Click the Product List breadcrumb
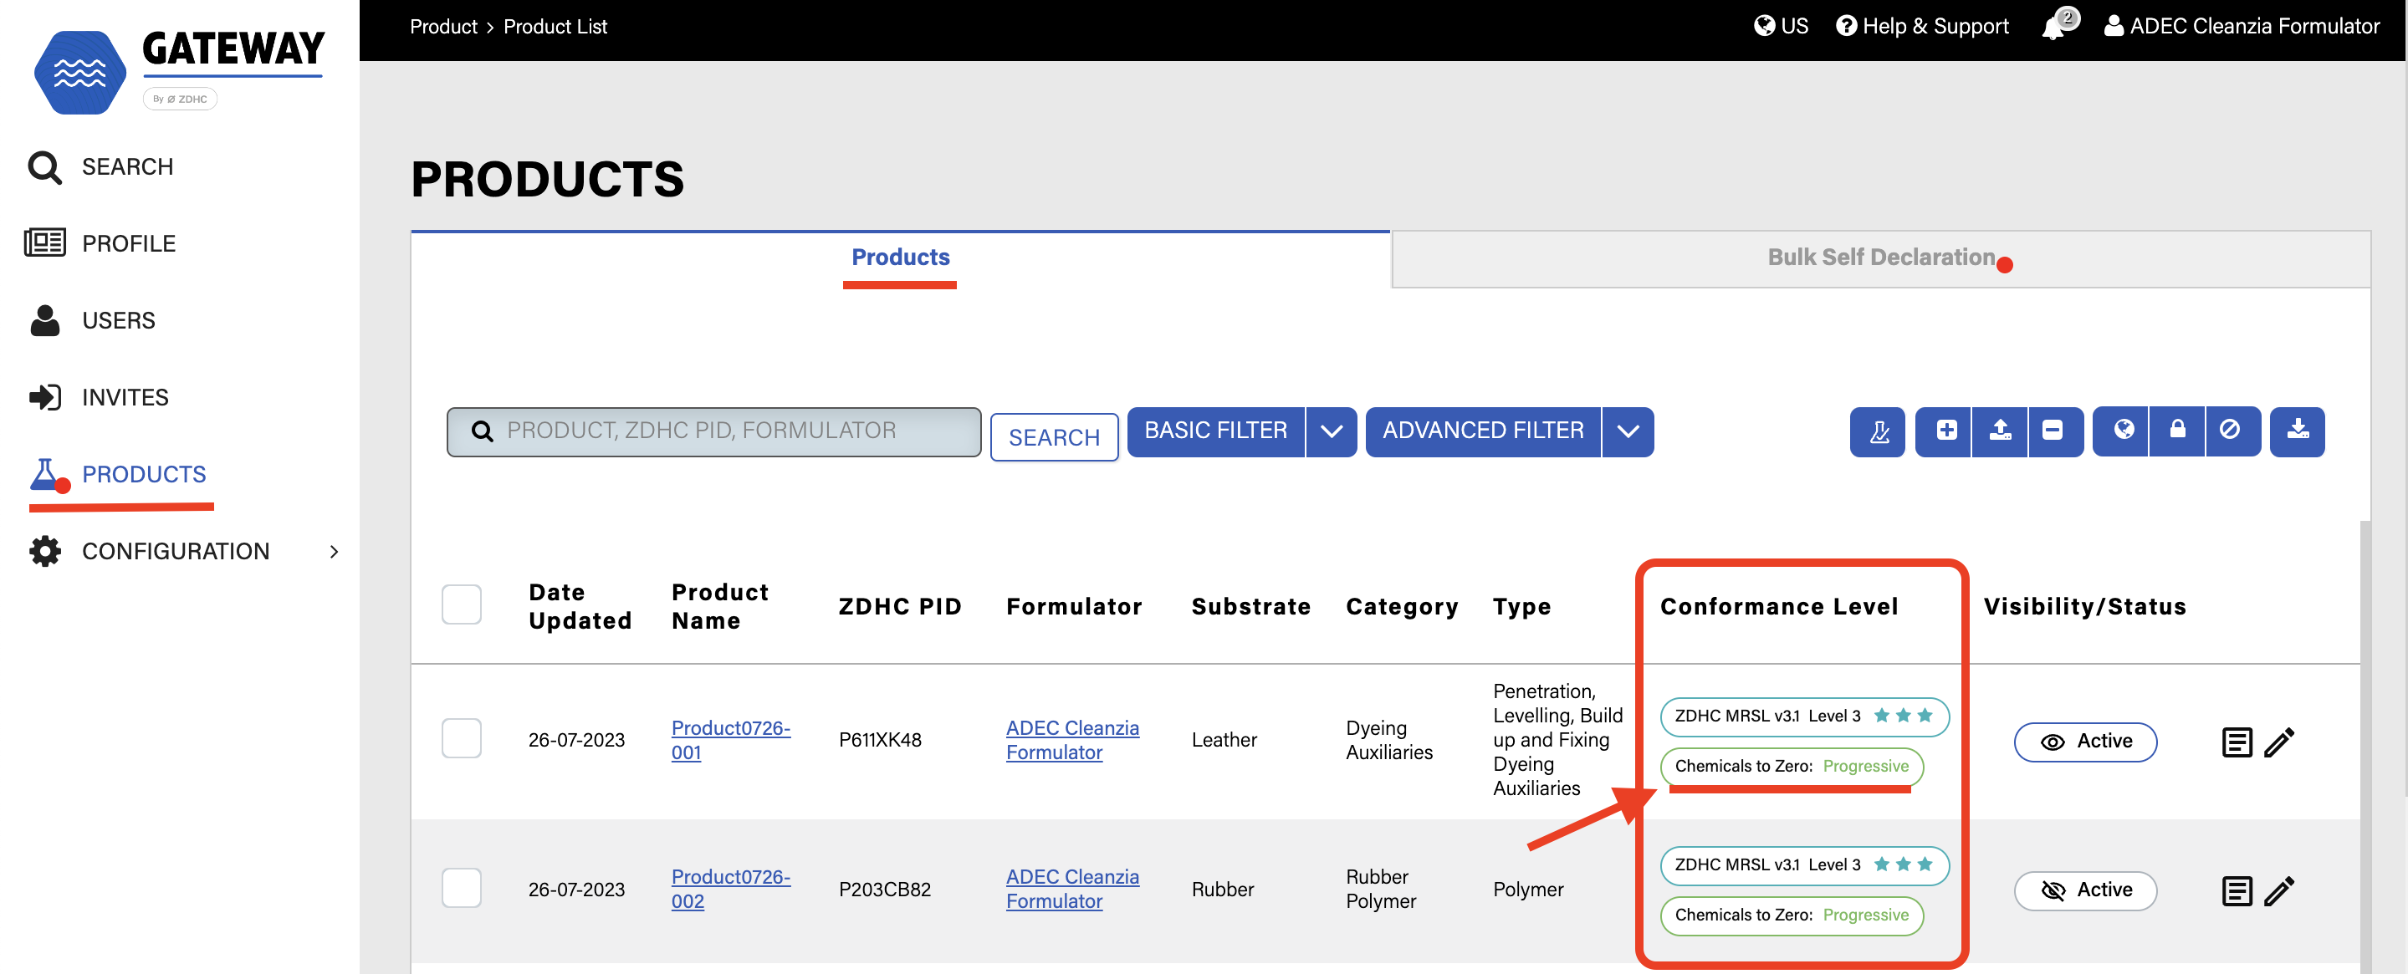Viewport: 2408px width, 974px height. point(555,26)
